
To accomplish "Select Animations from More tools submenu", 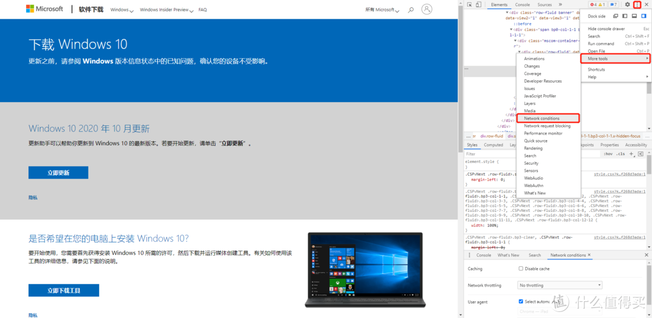I will (x=548, y=59).
